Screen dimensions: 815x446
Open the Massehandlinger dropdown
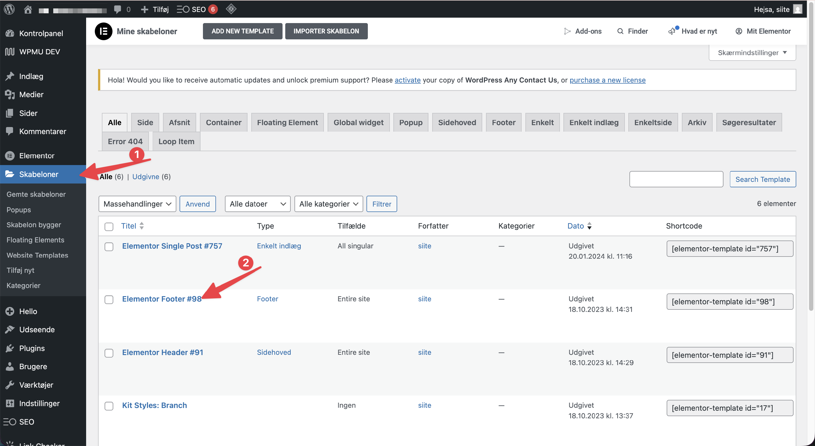tap(137, 204)
